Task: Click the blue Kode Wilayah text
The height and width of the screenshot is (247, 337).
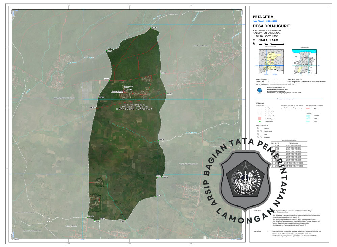Action: 267,21
